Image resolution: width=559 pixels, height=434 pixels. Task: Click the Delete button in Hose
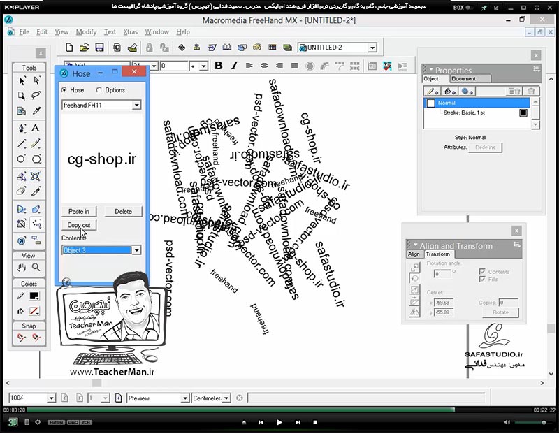click(x=124, y=212)
